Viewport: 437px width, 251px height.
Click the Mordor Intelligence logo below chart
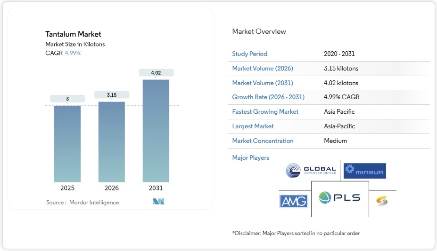pos(158,202)
